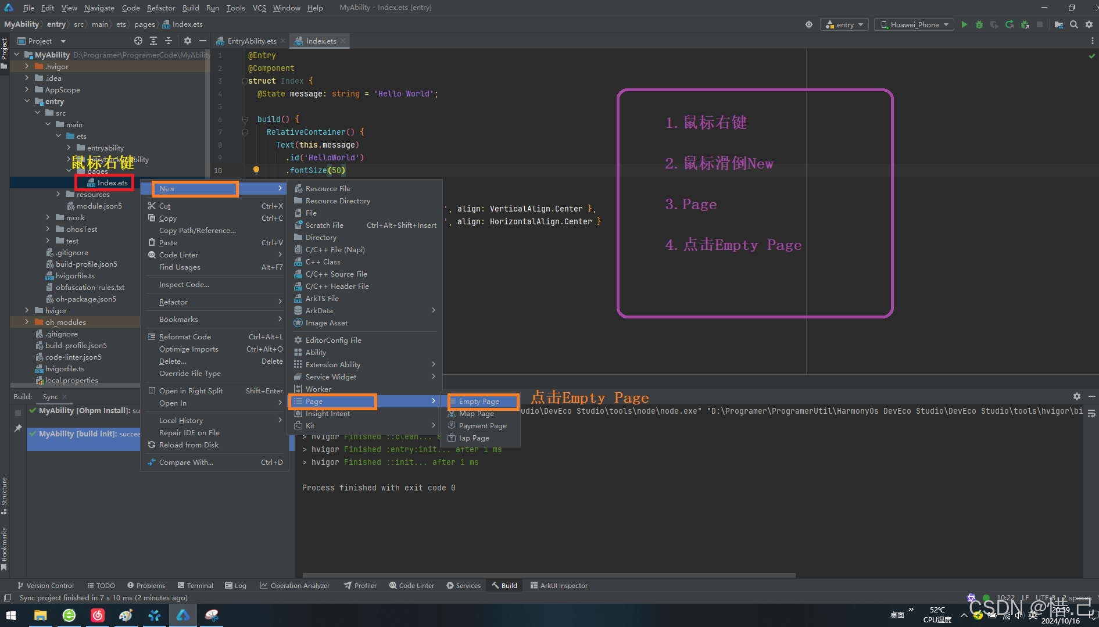This screenshot has width=1099, height=627.
Task: Hide the Project panel with minus icon
Action: pyautogui.click(x=202, y=41)
